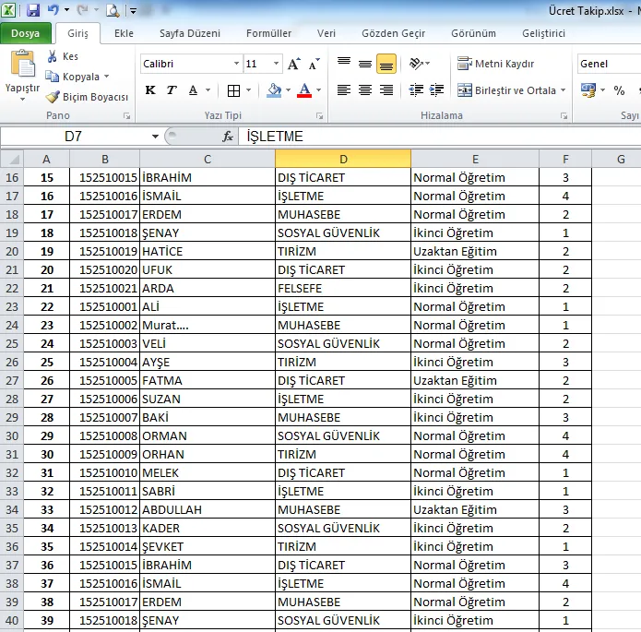Increase font size with the large A icon
This screenshot has width=641, height=632.
click(x=294, y=65)
